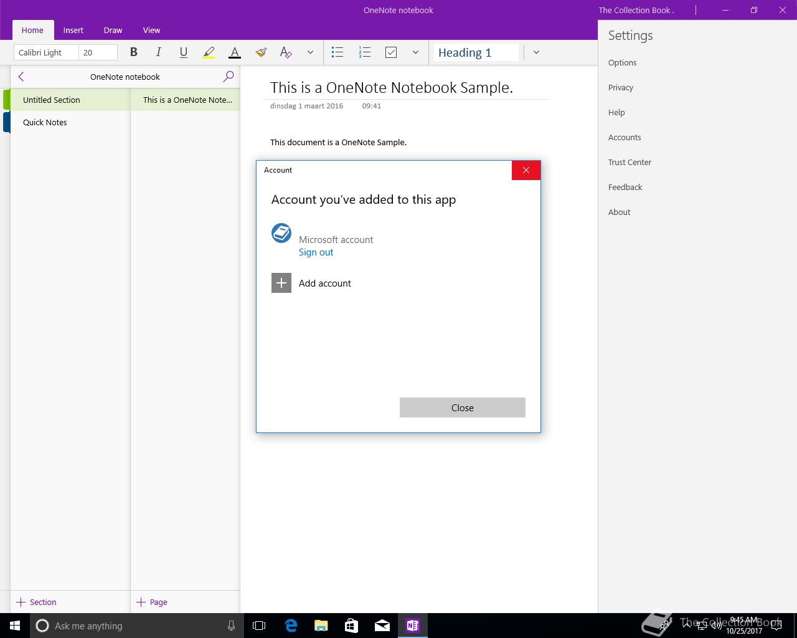Launch Microsoft Edge from the taskbar

point(291,626)
